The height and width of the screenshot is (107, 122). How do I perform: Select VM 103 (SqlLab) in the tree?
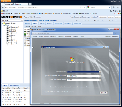(11, 35)
